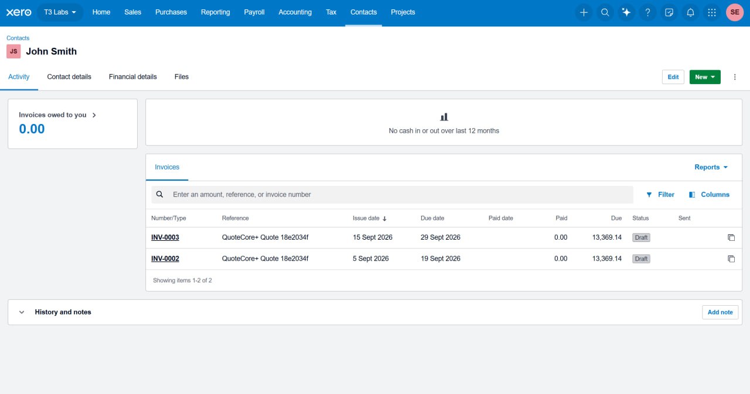Open the Projects menu
This screenshot has height=394, width=750.
tap(403, 12)
